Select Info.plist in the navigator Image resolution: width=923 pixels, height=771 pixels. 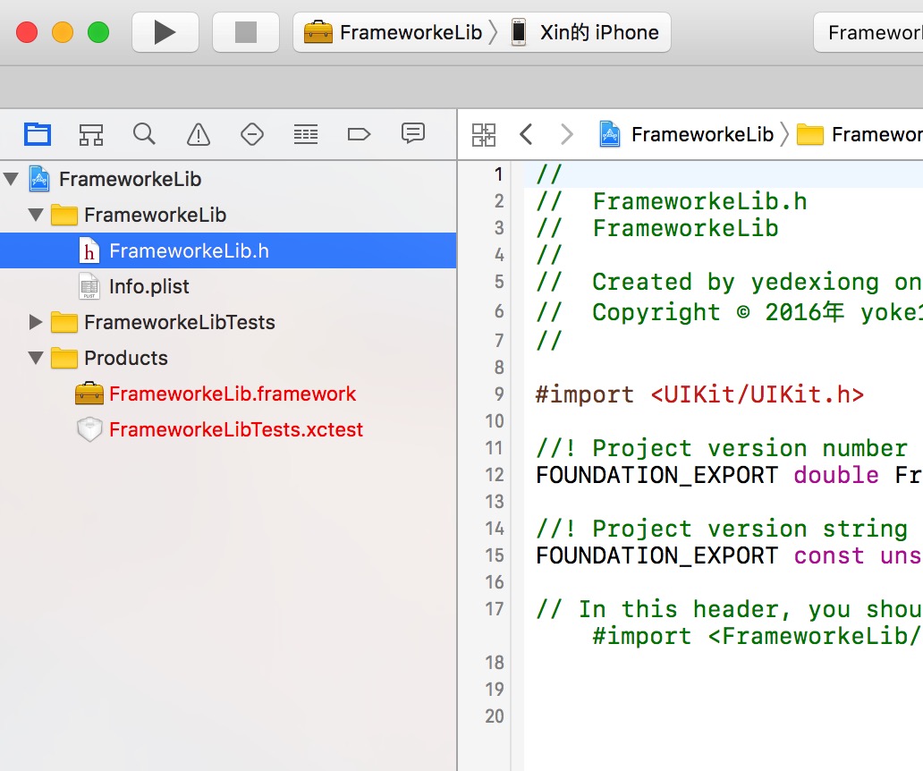click(x=148, y=286)
